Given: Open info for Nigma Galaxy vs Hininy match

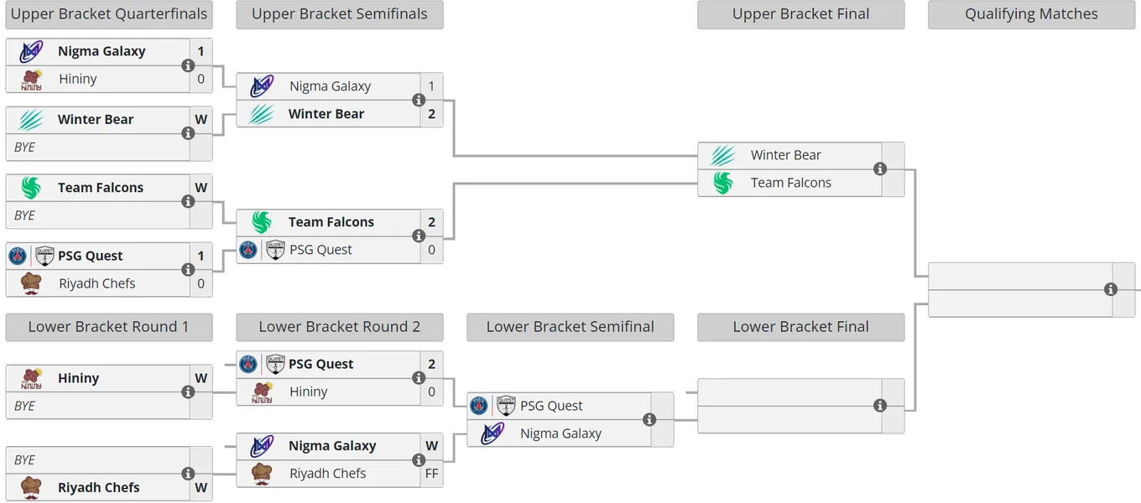Looking at the screenshot, I should coord(188,65).
